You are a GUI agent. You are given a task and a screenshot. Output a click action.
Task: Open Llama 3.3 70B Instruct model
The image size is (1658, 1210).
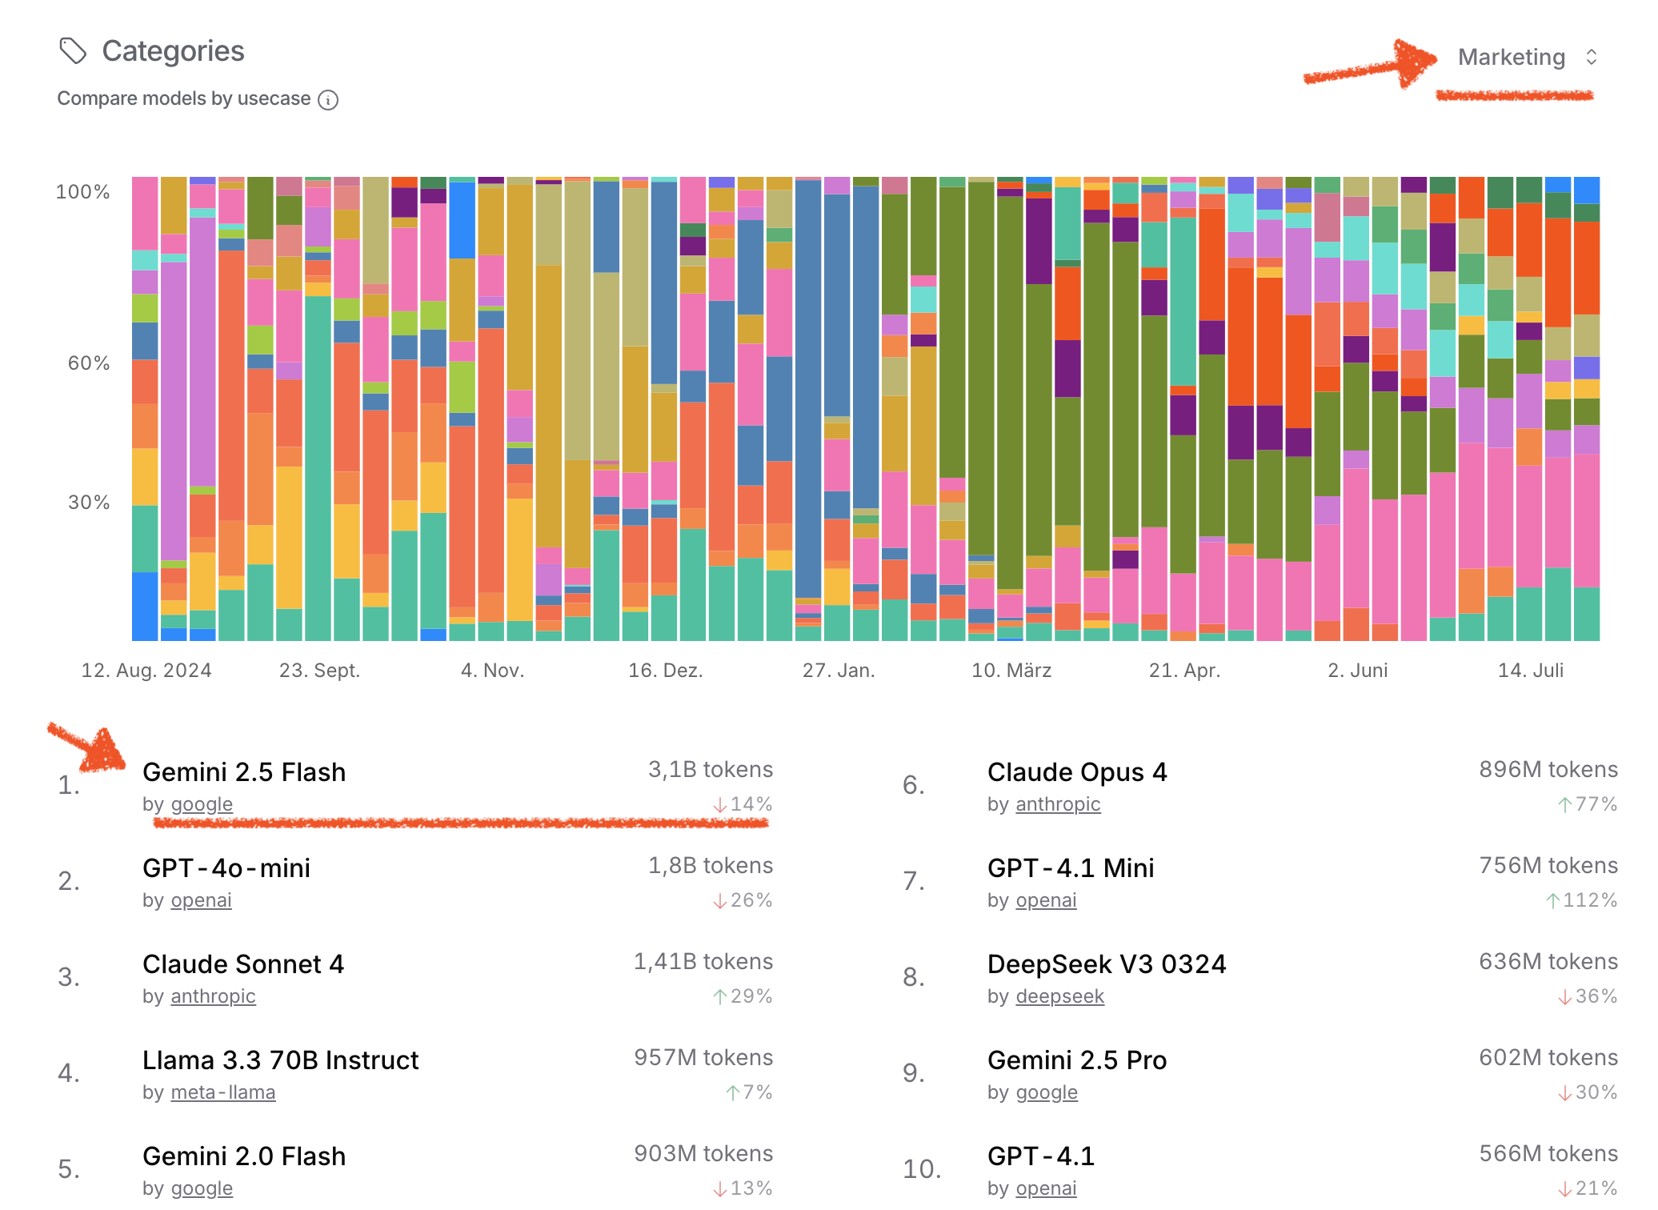pyautogui.click(x=280, y=1060)
